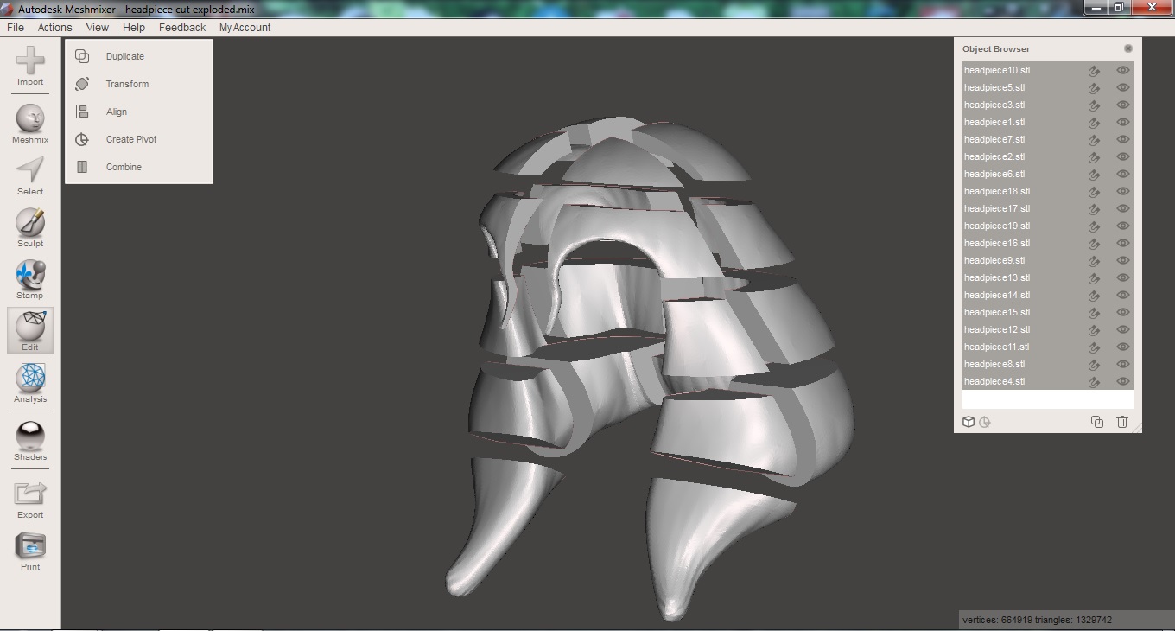Open the Meshmix tool
The image size is (1175, 631).
click(30, 118)
